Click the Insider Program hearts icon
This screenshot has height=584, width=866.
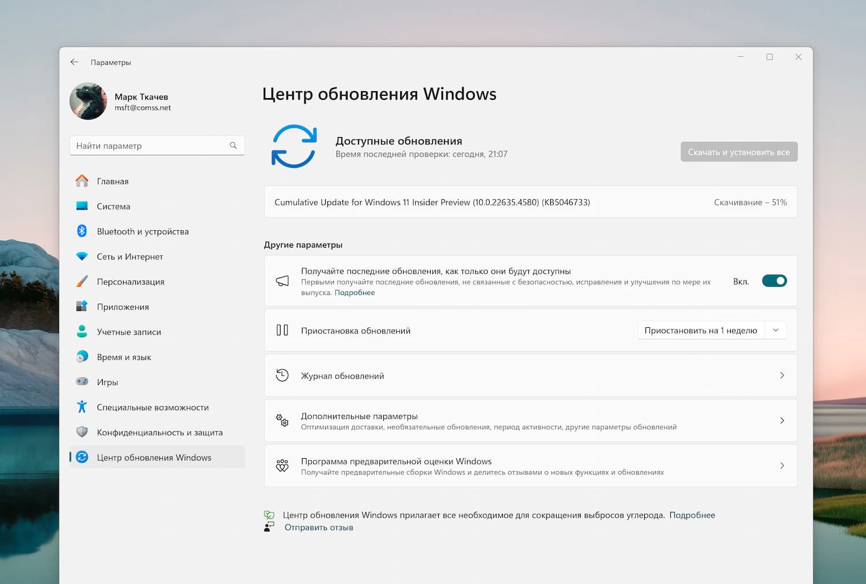(282, 466)
